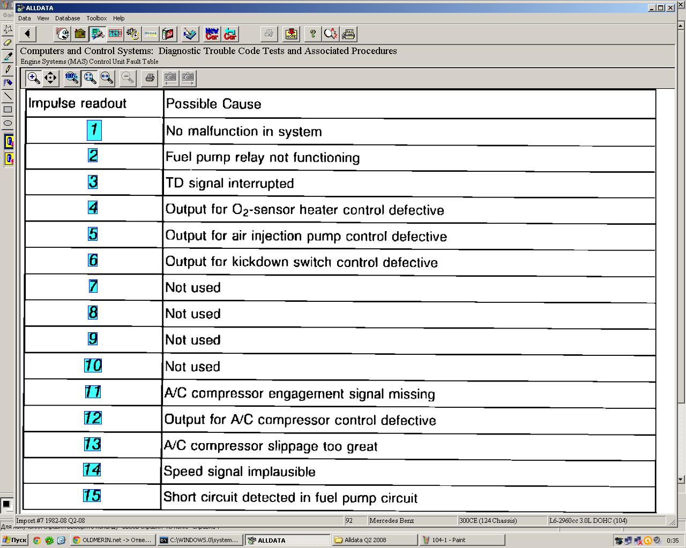Open the house icon in ALLDATA toolbar
Screen dimensions: 686x548
[x=80, y=34]
